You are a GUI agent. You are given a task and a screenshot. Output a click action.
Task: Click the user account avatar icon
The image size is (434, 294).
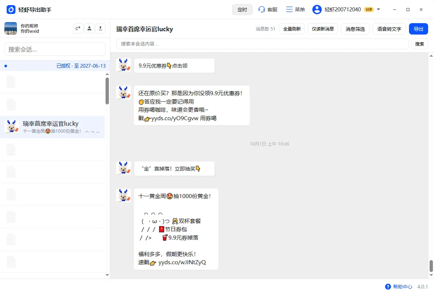pyautogui.click(x=317, y=10)
